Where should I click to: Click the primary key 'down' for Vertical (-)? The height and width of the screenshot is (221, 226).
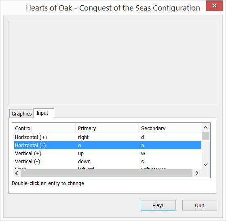84,161
